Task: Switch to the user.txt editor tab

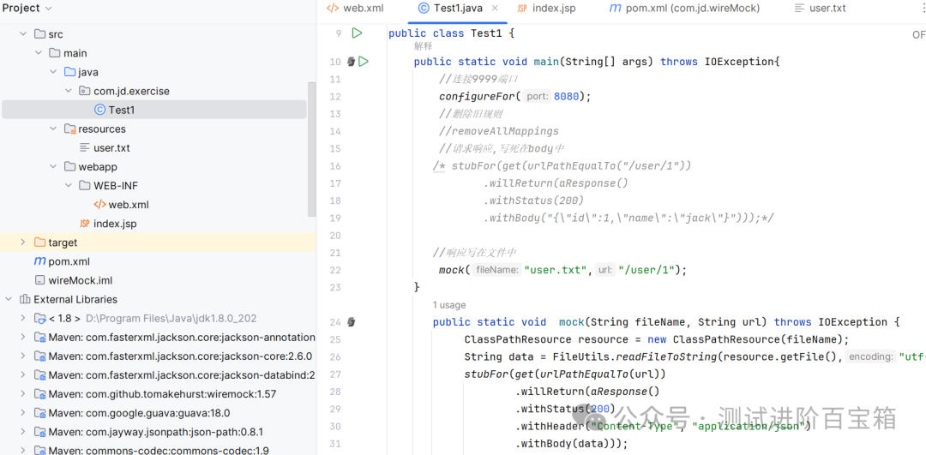Action: click(x=821, y=9)
